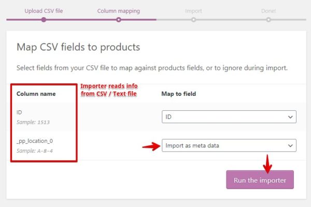
Task: Click the Sample: A-8-4 text
Action: pyautogui.click(x=36, y=150)
